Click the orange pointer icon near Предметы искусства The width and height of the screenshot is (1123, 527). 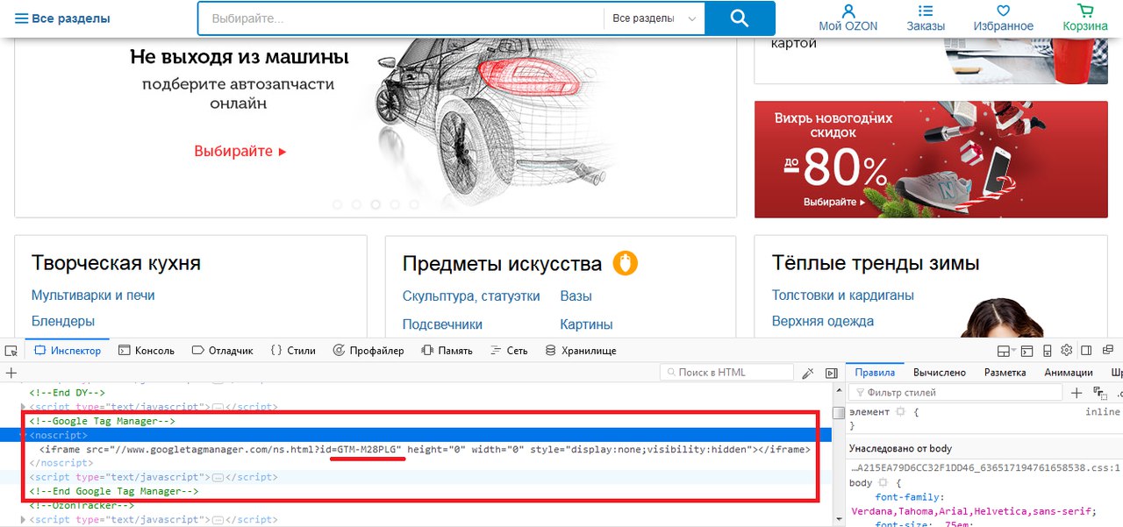pos(625,263)
